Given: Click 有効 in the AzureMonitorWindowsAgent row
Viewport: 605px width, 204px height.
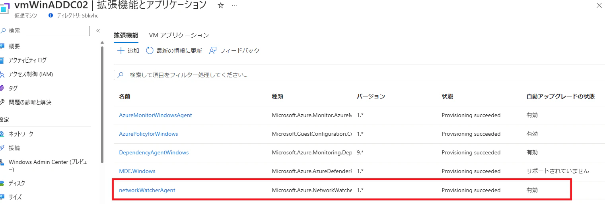Looking at the screenshot, I should pyautogui.click(x=532, y=115).
